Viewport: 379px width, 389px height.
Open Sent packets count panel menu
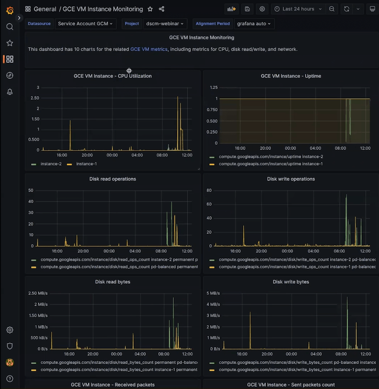(291, 384)
